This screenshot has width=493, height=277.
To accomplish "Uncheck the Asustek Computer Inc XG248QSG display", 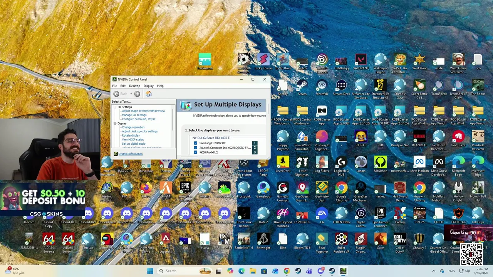I will click(195, 148).
